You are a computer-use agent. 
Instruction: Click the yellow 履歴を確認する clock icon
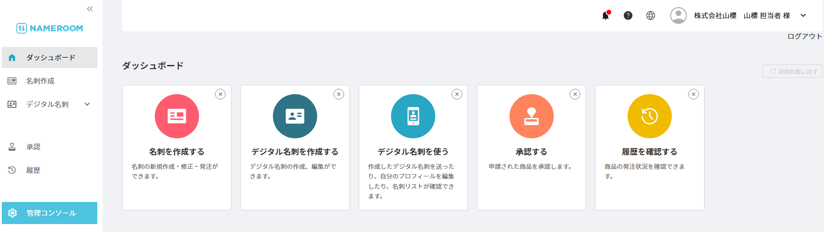(x=649, y=116)
